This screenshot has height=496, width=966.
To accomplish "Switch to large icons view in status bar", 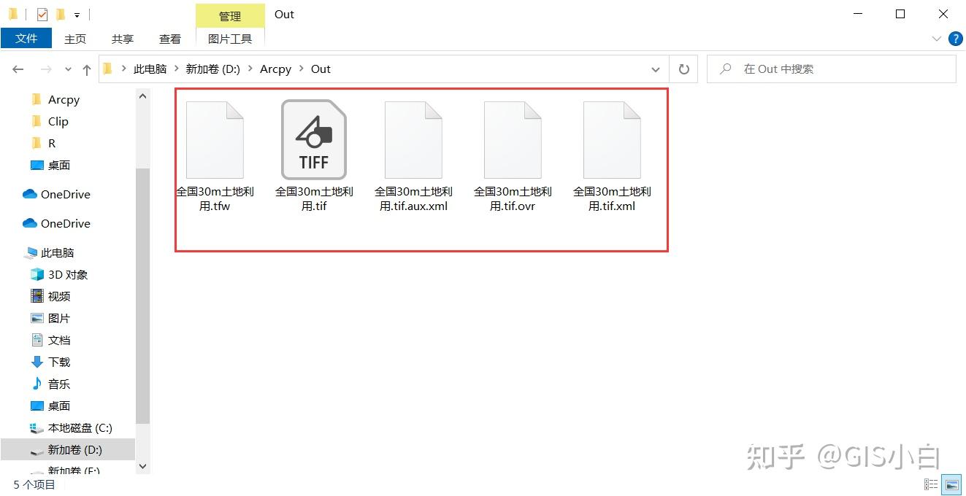I will pos(951,484).
